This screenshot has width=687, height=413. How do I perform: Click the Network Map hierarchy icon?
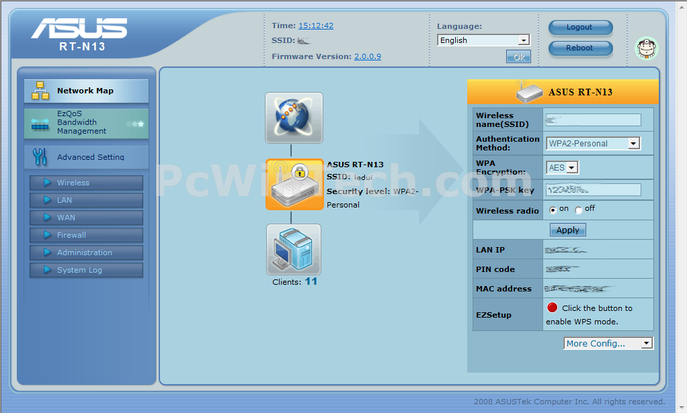[x=40, y=91]
